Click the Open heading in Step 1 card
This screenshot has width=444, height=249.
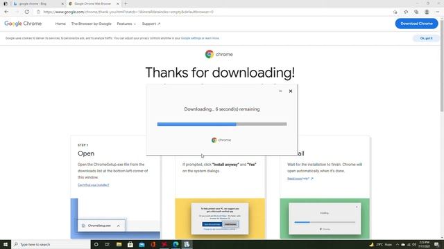click(86, 154)
